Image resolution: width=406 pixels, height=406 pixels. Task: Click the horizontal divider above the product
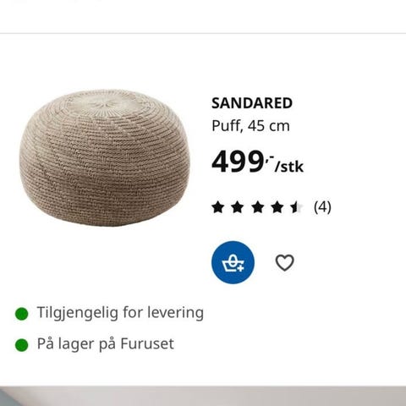click(x=203, y=33)
